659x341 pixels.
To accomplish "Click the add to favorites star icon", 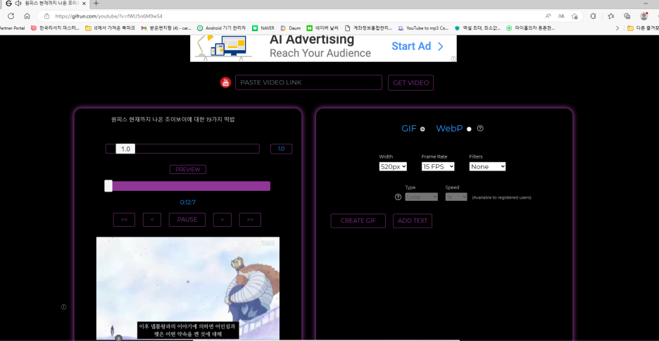I will pyautogui.click(x=575, y=16).
